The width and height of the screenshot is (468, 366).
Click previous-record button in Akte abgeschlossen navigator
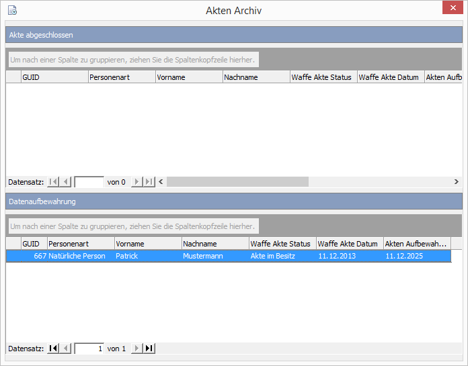click(x=65, y=182)
